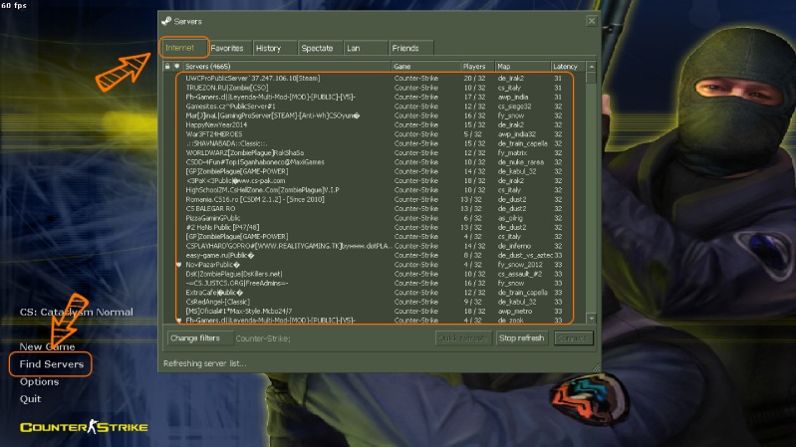Select the CSDD-4Fun#Top15 MaxiGames server
This screenshot has width=796, height=447.
[375, 162]
